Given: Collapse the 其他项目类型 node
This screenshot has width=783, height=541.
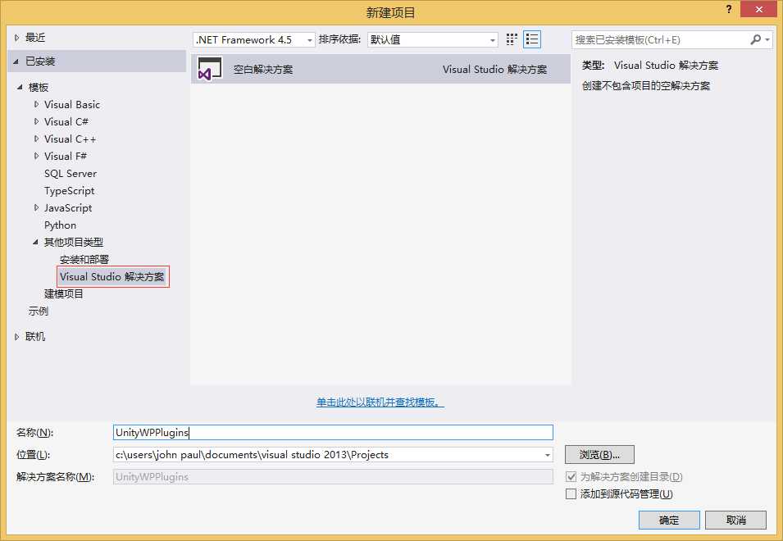Looking at the screenshot, I should [35, 242].
